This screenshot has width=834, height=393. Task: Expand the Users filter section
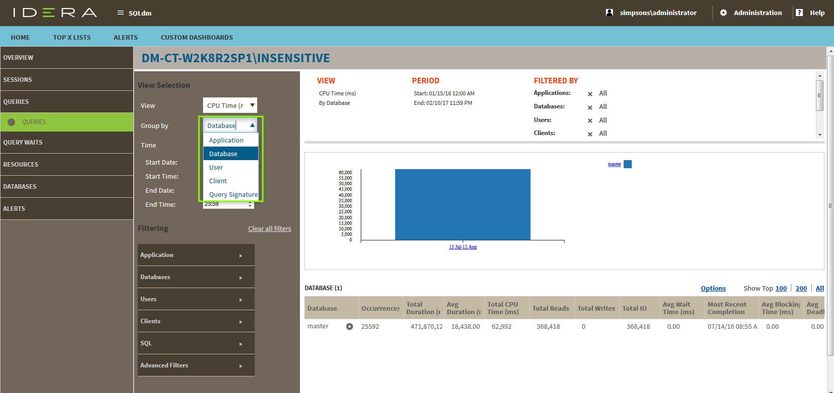(196, 299)
